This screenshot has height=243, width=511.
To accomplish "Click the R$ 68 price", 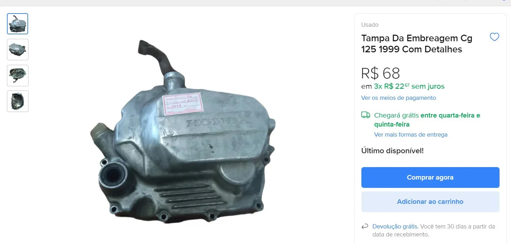I will [380, 73].
